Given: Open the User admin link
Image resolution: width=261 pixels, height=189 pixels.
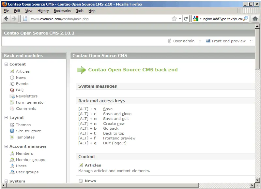Looking at the screenshot, I should pos(183,41).
